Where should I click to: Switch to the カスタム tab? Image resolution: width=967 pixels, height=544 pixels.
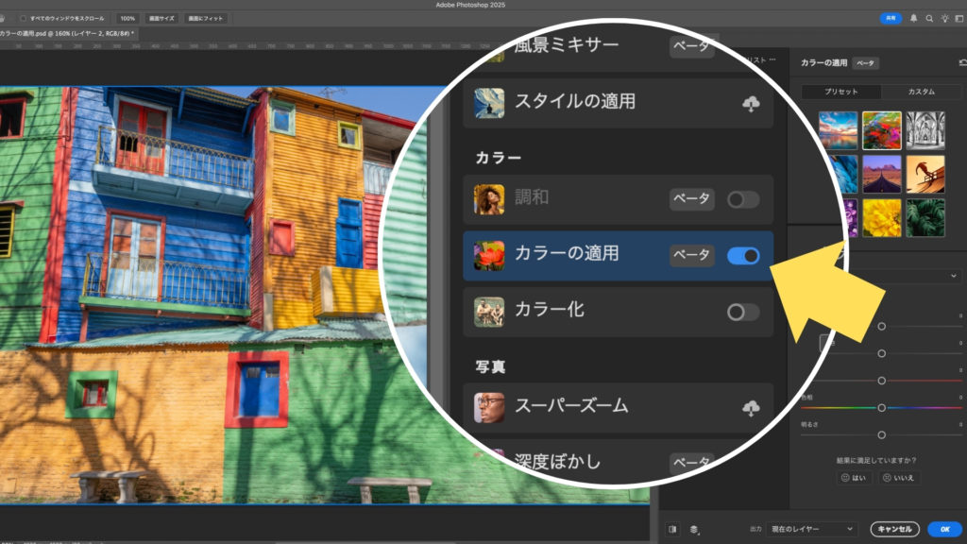click(x=921, y=92)
